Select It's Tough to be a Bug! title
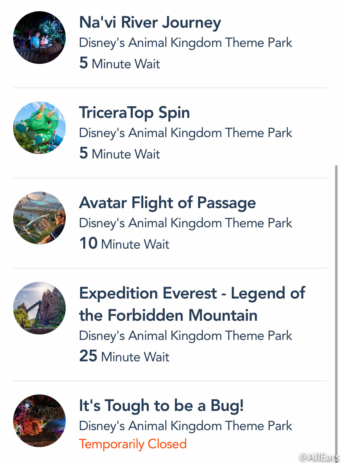The height and width of the screenshot is (463, 340). (x=161, y=406)
